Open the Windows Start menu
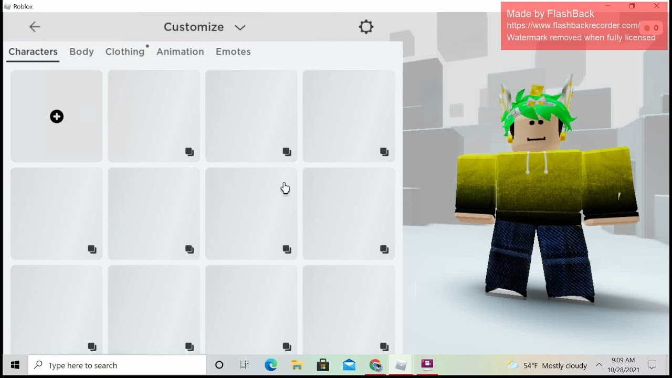Viewport: 672px width, 378px height. (x=15, y=365)
